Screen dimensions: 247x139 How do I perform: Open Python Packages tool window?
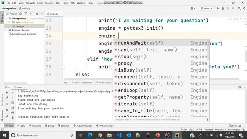pos(83,125)
